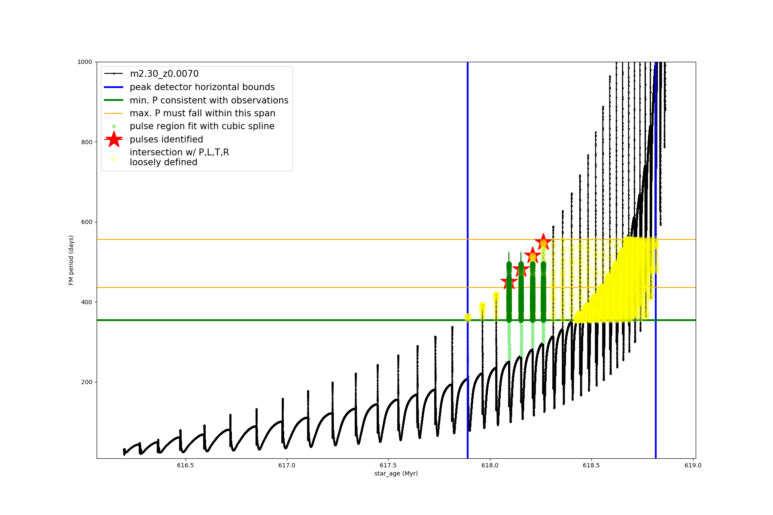Click the 'max. P must fall within this span' label
This screenshot has height=515, width=773.
click(x=202, y=113)
